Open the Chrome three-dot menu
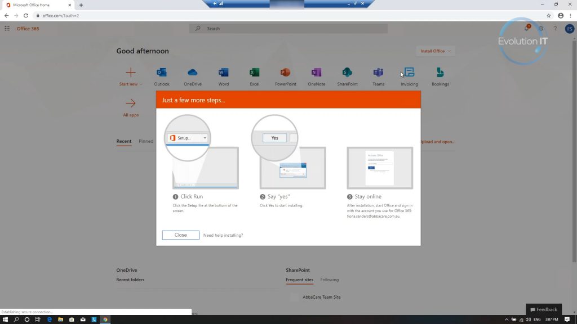The image size is (577, 324). (571, 15)
